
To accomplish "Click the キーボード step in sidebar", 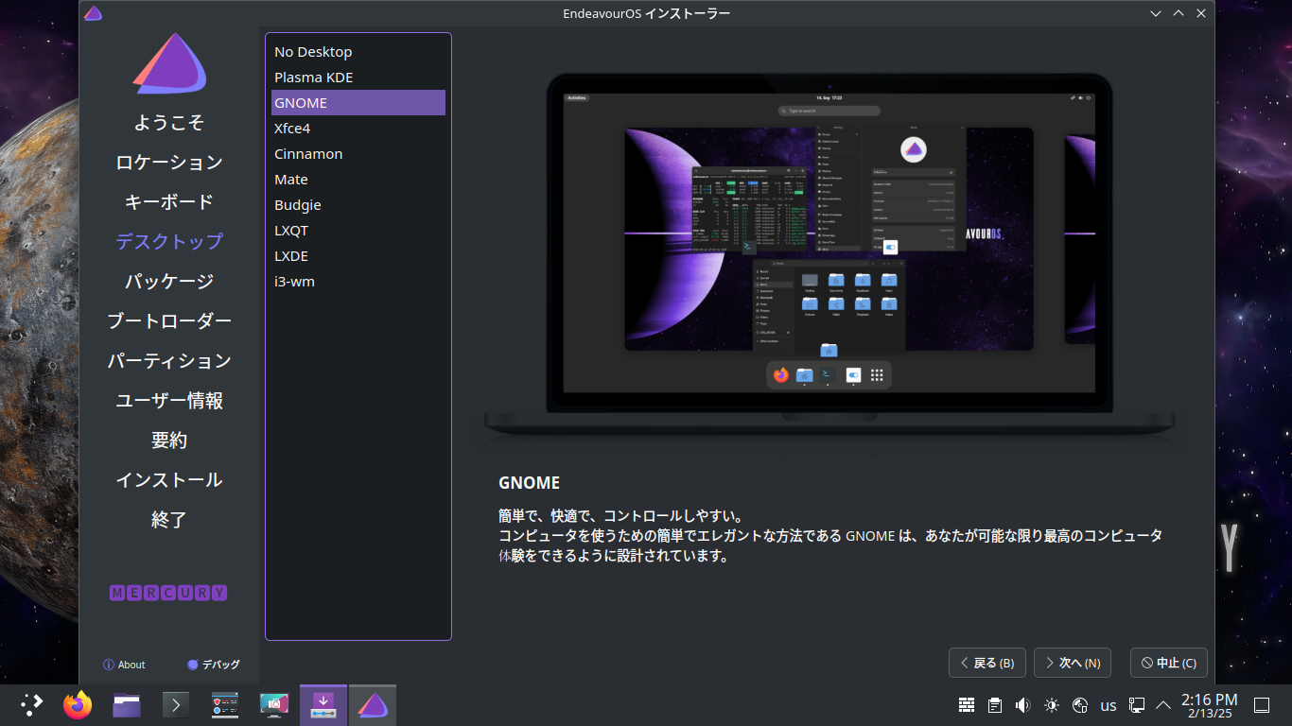I will click(x=169, y=202).
